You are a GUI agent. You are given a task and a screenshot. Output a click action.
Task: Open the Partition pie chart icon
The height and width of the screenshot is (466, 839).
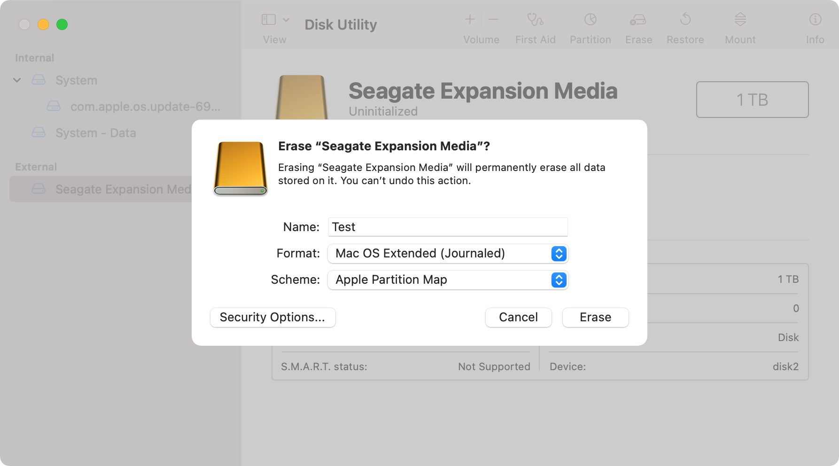tap(590, 19)
